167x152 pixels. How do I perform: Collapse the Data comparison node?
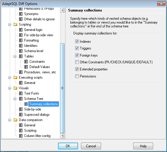click(x=10, y=120)
